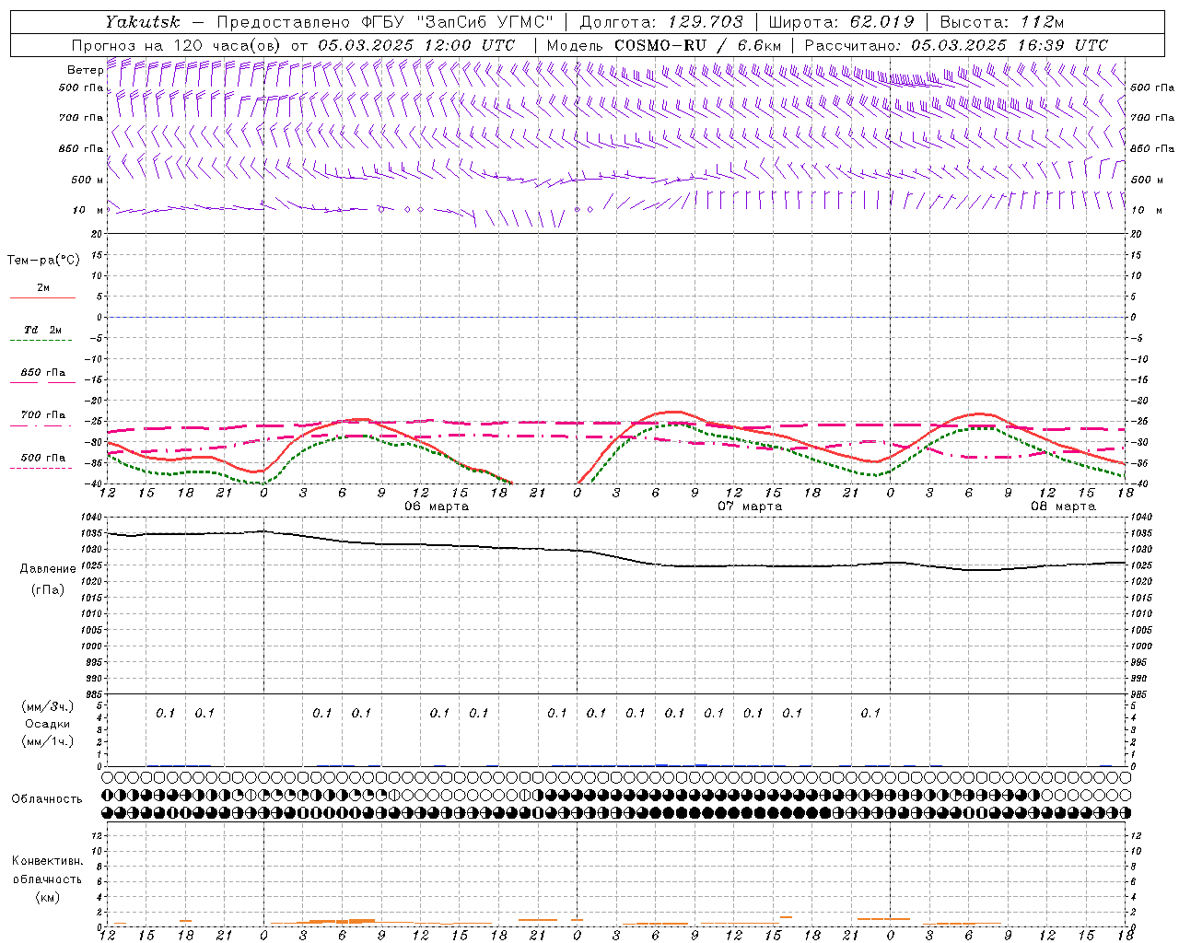Click "Модель COSMO-RU / 6.6км" text
Viewport: 1179px width, 943px height.
pyautogui.click(x=664, y=45)
